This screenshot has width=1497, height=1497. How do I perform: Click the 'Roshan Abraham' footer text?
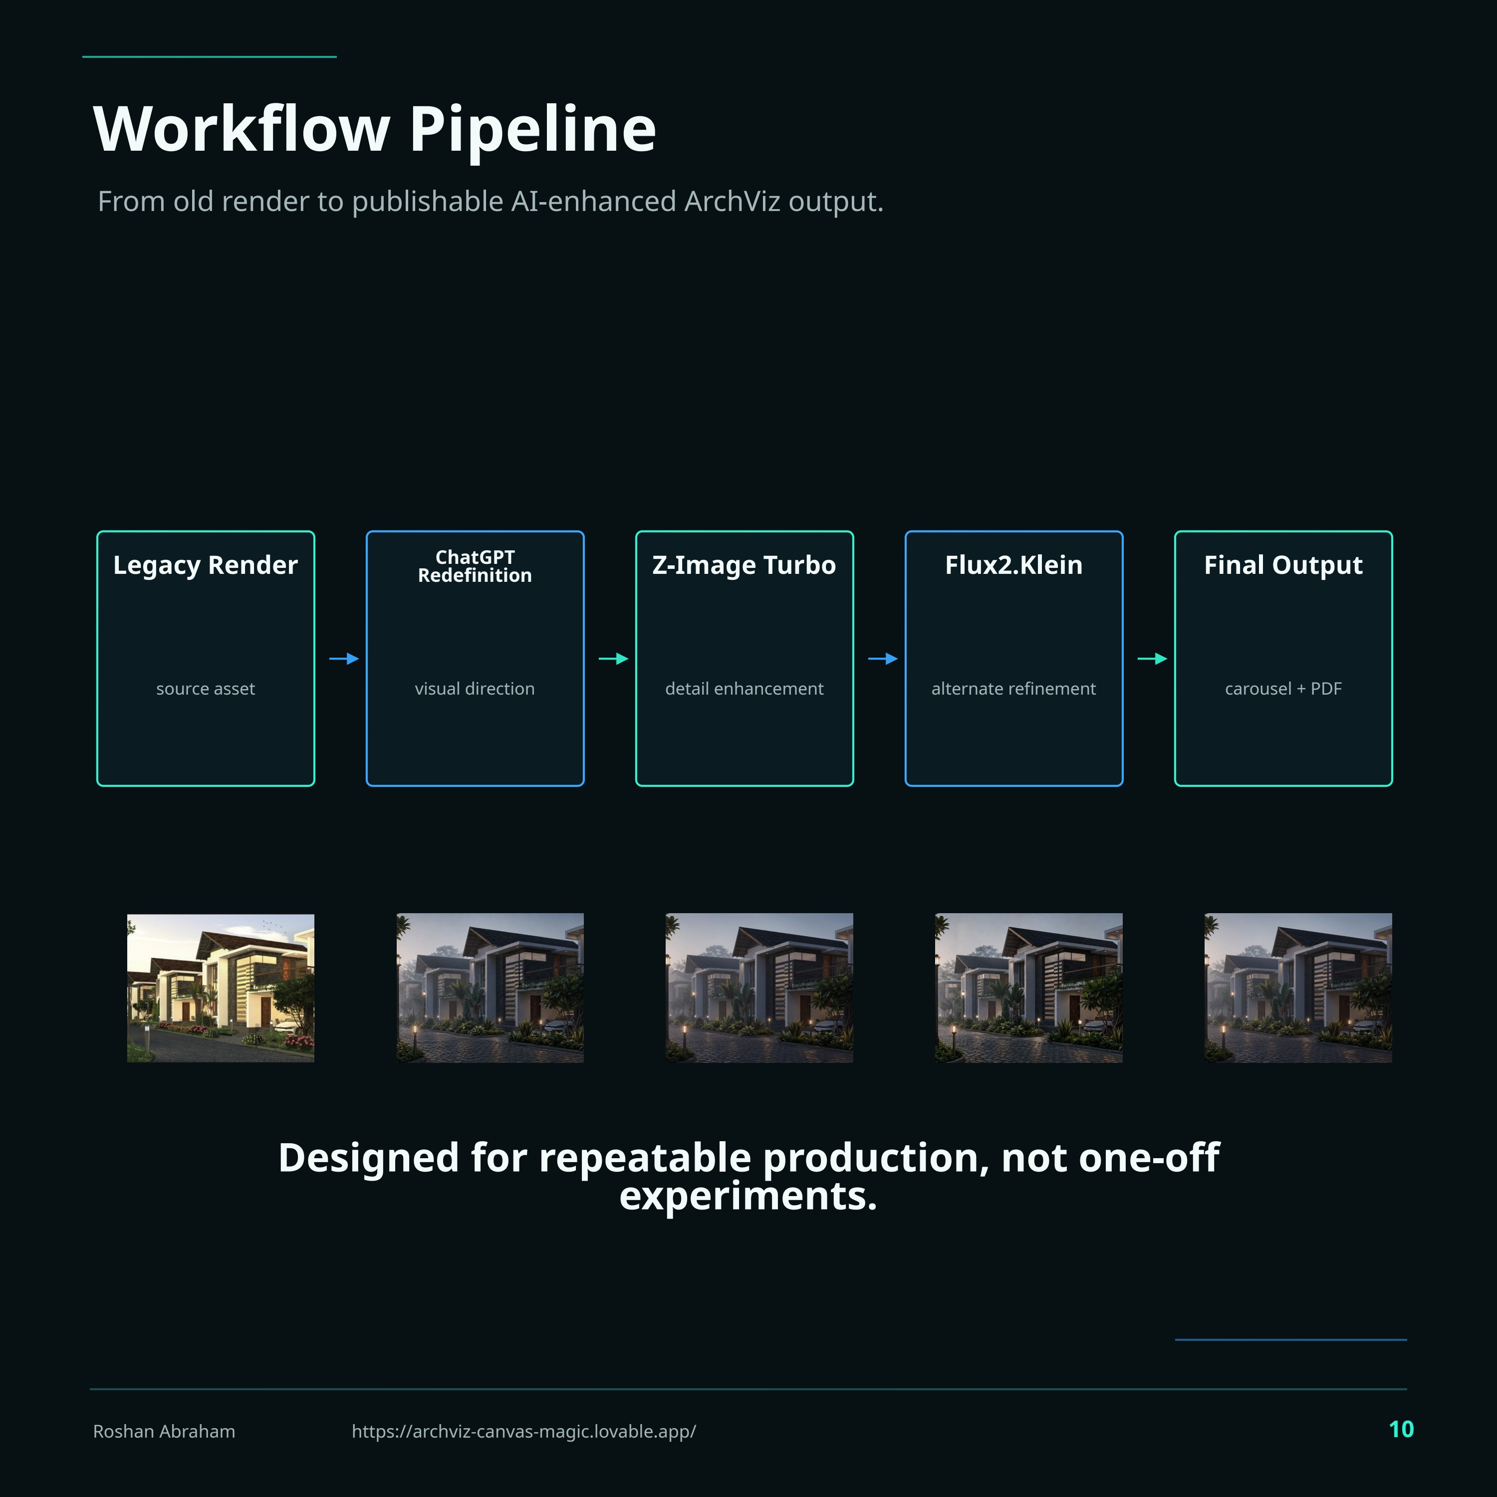[164, 1431]
